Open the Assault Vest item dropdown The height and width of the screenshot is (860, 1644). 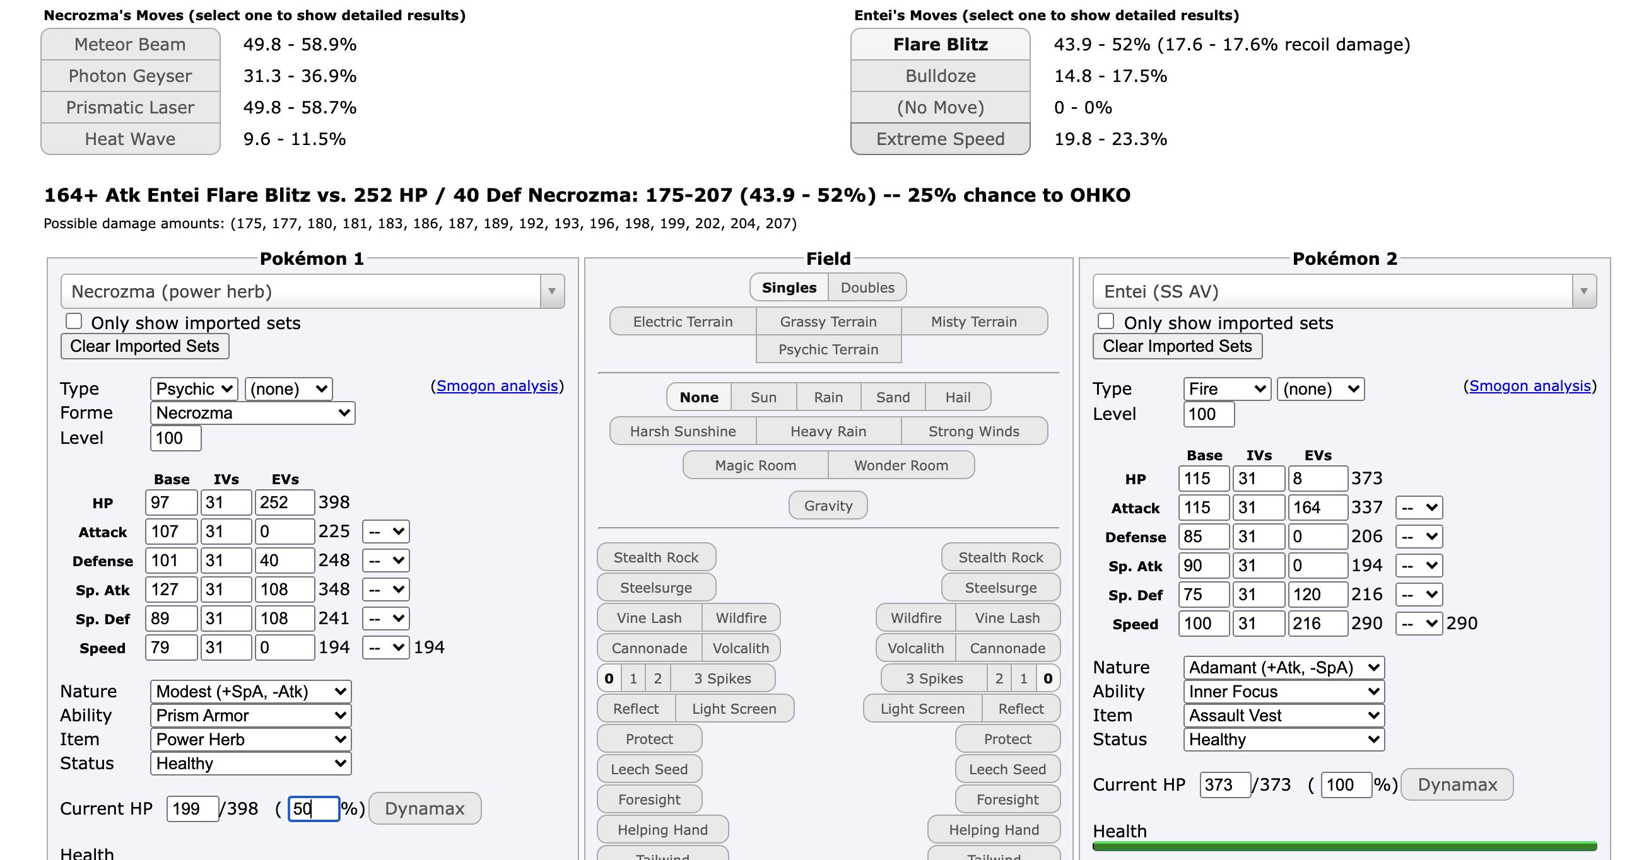(x=1283, y=716)
